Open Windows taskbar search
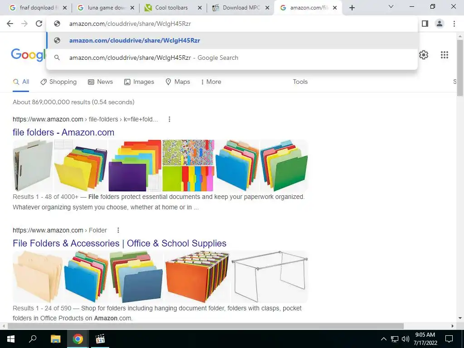Screen dimensions: 464x348 tap(33, 339)
